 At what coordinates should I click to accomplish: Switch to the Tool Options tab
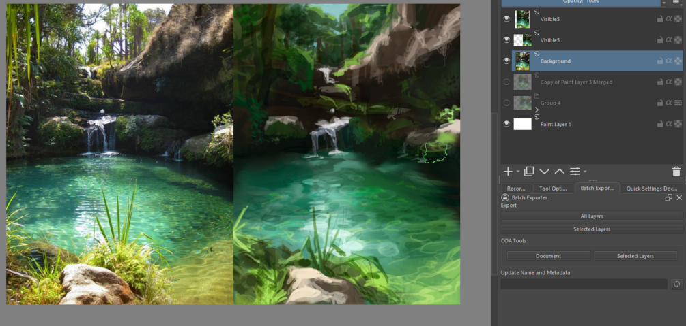(553, 189)
